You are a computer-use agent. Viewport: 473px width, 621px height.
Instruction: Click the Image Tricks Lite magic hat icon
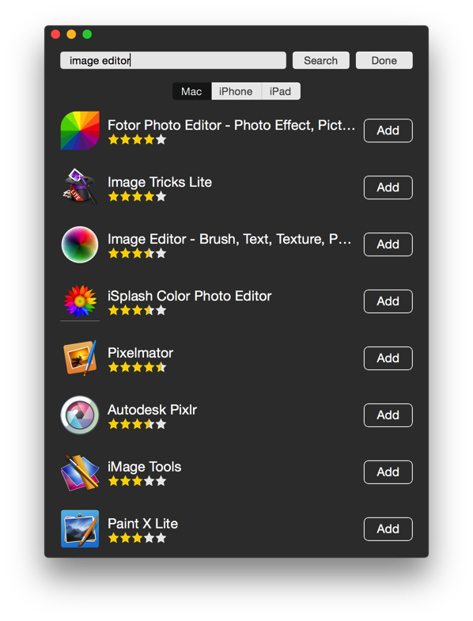click(80, 187)
